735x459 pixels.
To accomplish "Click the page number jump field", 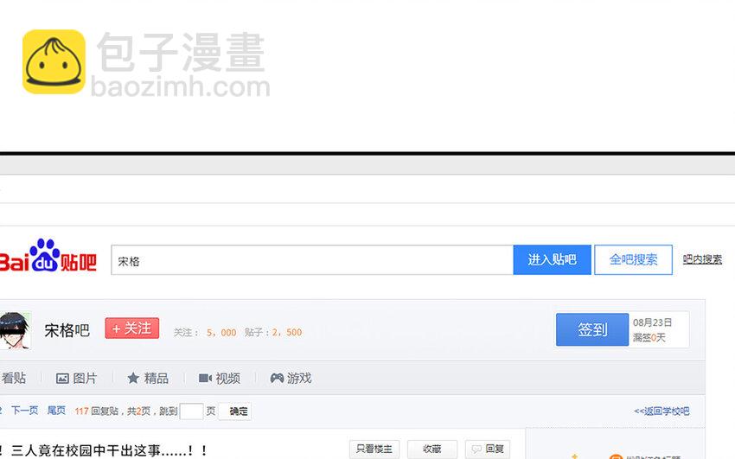I will point(191,411).
